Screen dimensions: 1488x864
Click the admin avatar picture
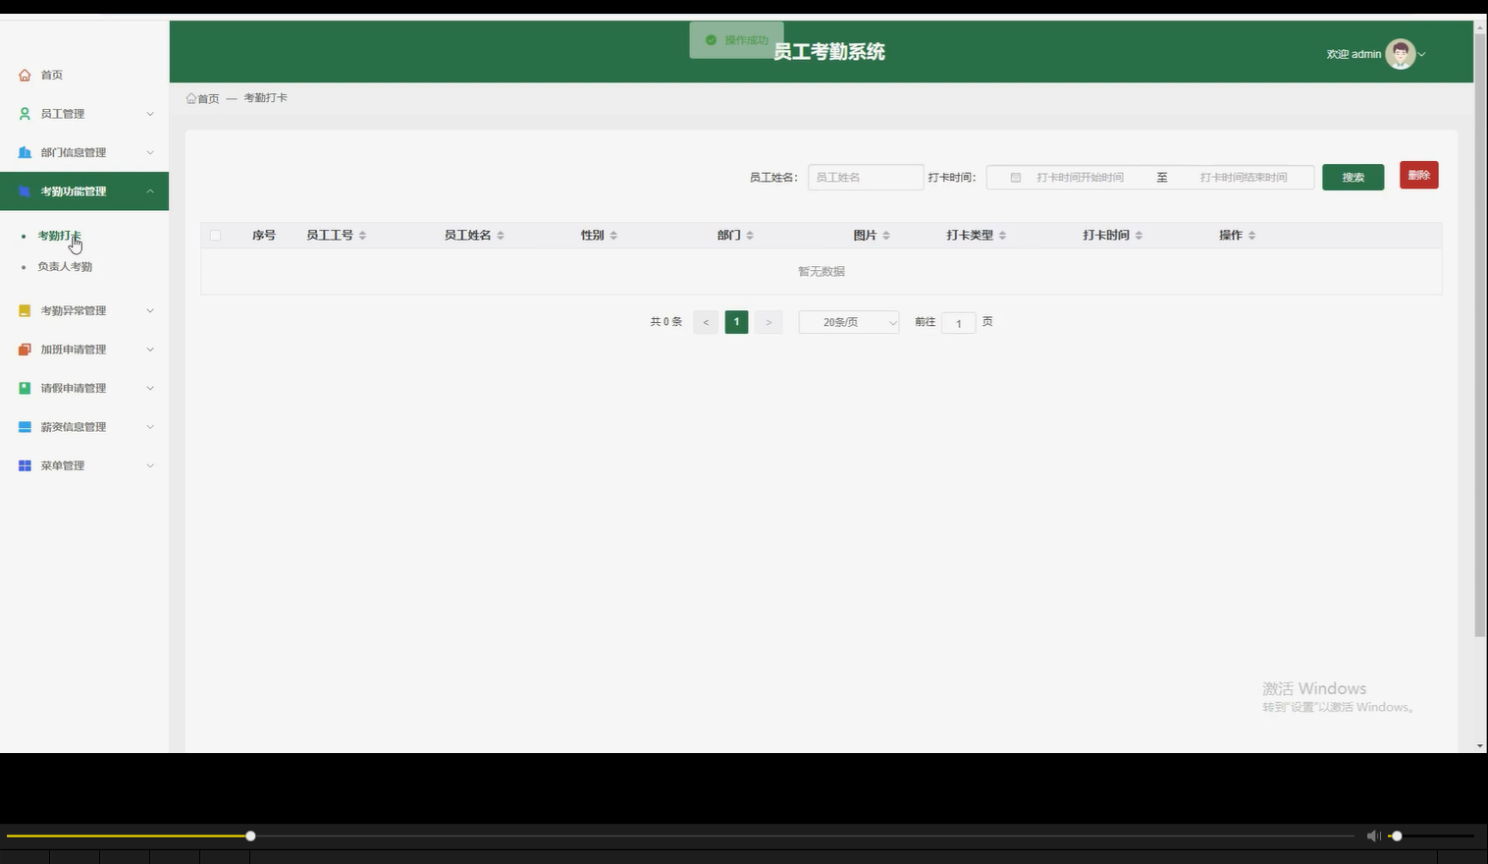[x=1401, y=54]
